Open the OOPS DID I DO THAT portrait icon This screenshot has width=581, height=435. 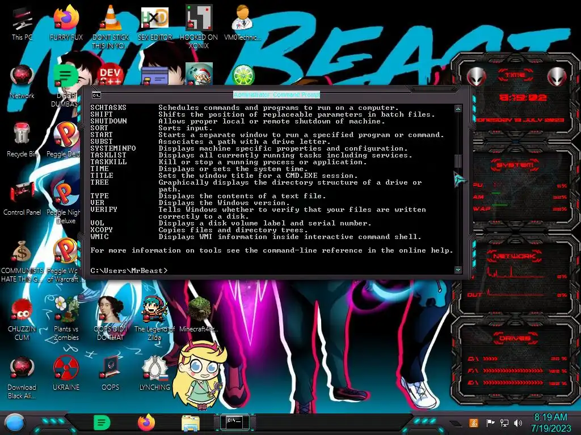tap(111, 319)
